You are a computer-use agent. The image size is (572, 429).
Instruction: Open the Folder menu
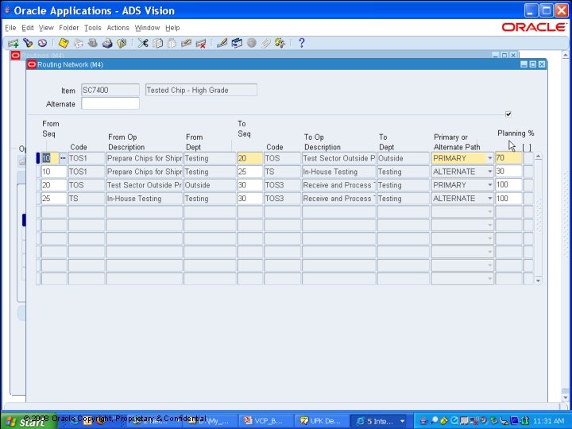(68, 28)
